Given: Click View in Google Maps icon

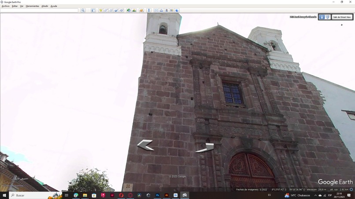Looking at the screenshot, I should (x=172, y=11).
